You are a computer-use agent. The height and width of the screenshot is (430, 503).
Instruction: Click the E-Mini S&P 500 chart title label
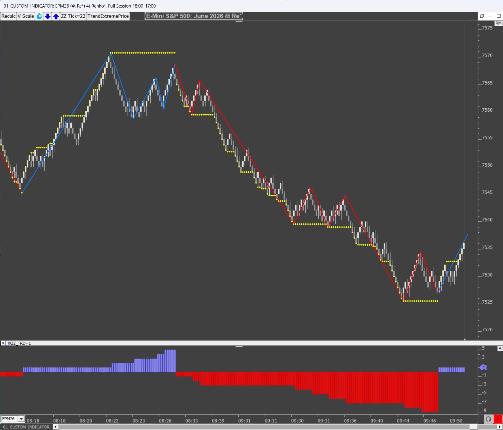[194, 16]
